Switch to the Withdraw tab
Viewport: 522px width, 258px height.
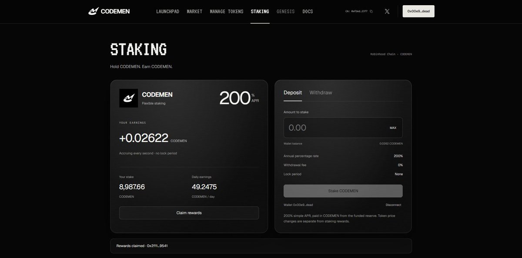(321, 92)
